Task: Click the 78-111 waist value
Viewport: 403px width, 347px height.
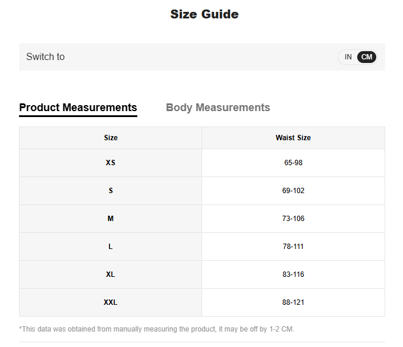Action: click(x=293, y=247)
